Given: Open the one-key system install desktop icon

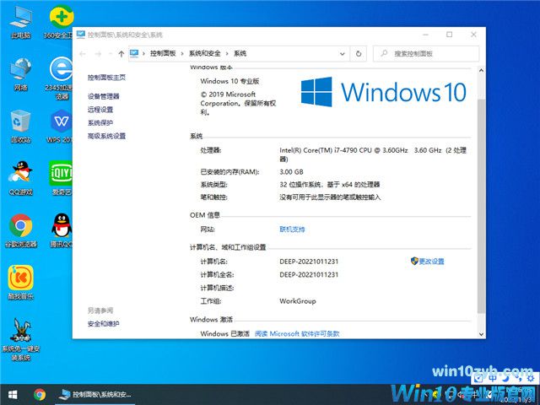Looking at the screenshot, I should [21, 339].
